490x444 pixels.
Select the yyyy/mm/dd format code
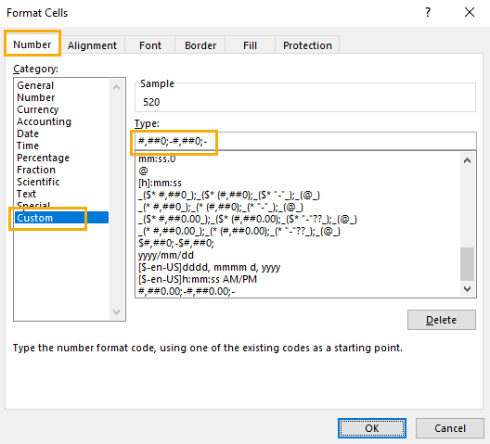point(166,255)
